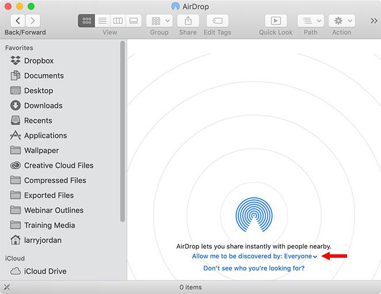The width and height of the screenshot is (381, 294).
Task: Show more toolbar items via double chevron
Action: [374, 21]
